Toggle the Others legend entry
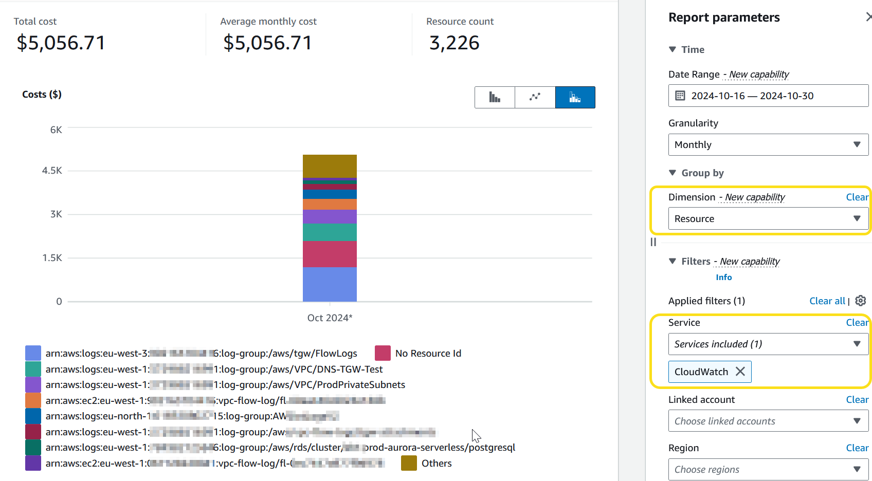Screen dimensions: 872x481 [x=408, y=463]
